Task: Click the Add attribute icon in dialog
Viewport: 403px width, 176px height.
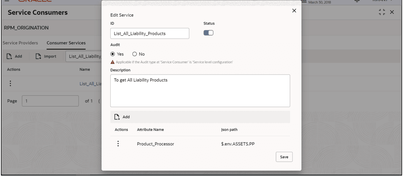Action: 117,117
